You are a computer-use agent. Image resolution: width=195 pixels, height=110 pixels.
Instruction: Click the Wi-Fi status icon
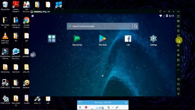(161, 16)
